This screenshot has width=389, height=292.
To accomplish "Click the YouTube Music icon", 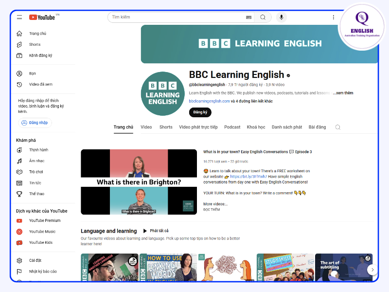I will point(19,232).
